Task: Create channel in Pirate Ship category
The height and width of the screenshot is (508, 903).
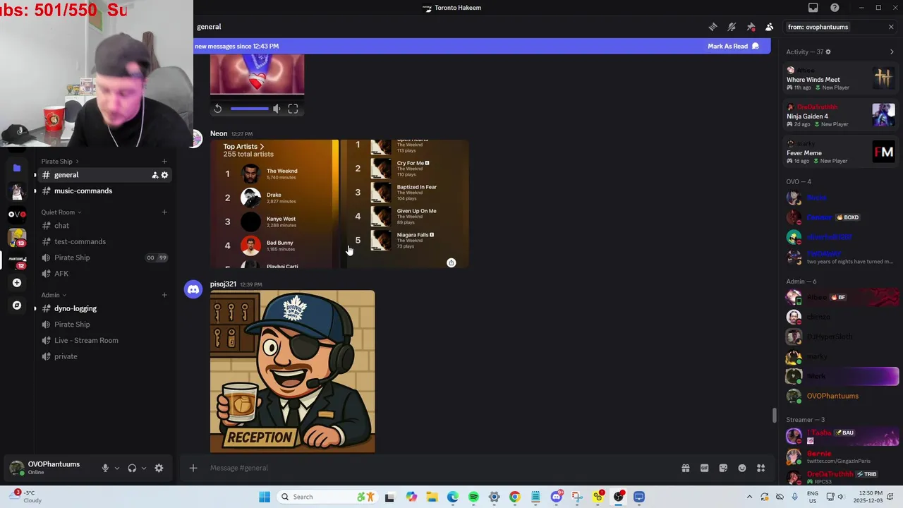Action: click(x=164, y=162)
